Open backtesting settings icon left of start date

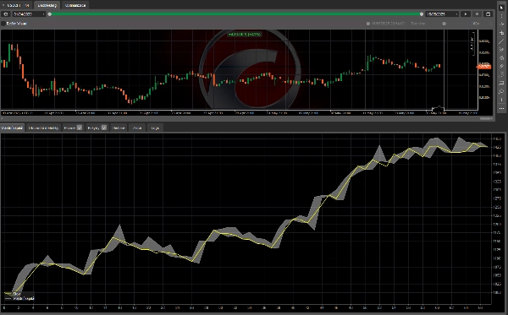pyautogui.click(x=6, y=14)
